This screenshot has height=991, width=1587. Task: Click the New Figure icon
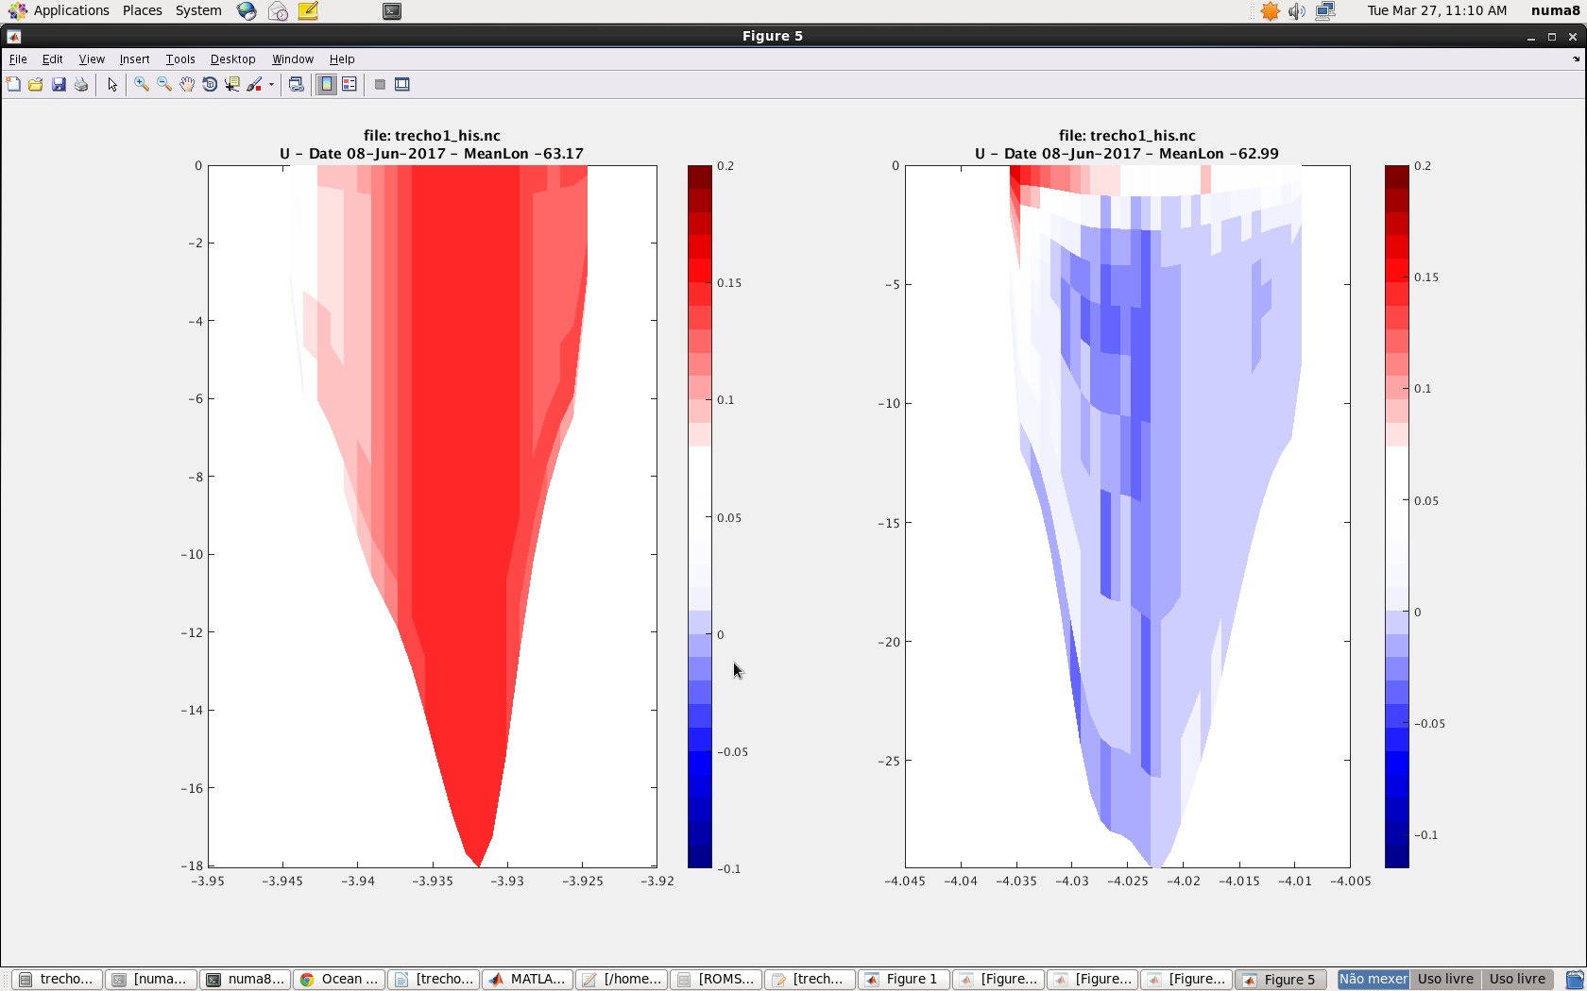13,85
